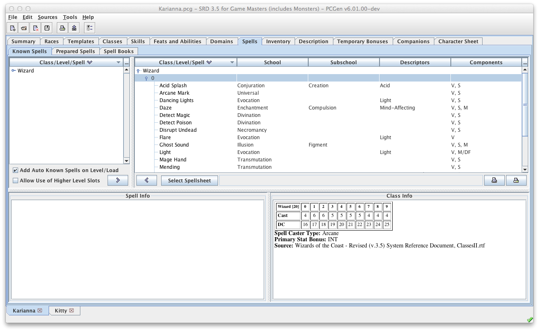Click the Save floppy disk icon

(47, 28)
